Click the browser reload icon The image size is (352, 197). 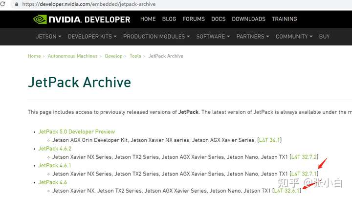click(x=2, y=3)
